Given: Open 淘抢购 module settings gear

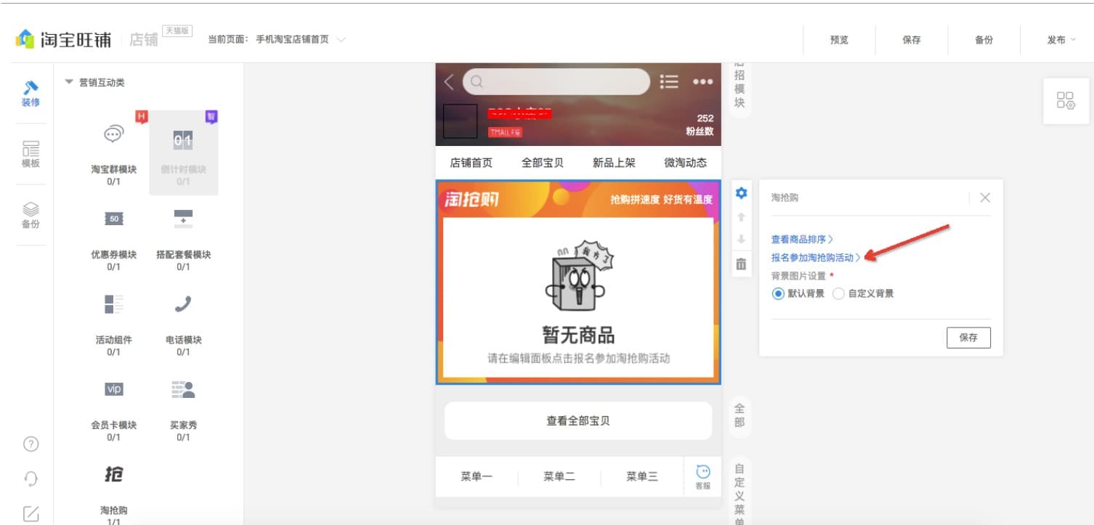Looking at the screenshot, I should pyautogui.click(x=740, y=192).
